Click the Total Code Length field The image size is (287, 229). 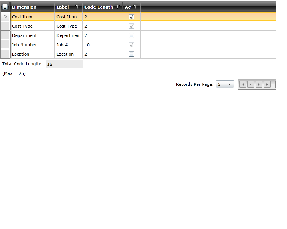click(64, 64)
